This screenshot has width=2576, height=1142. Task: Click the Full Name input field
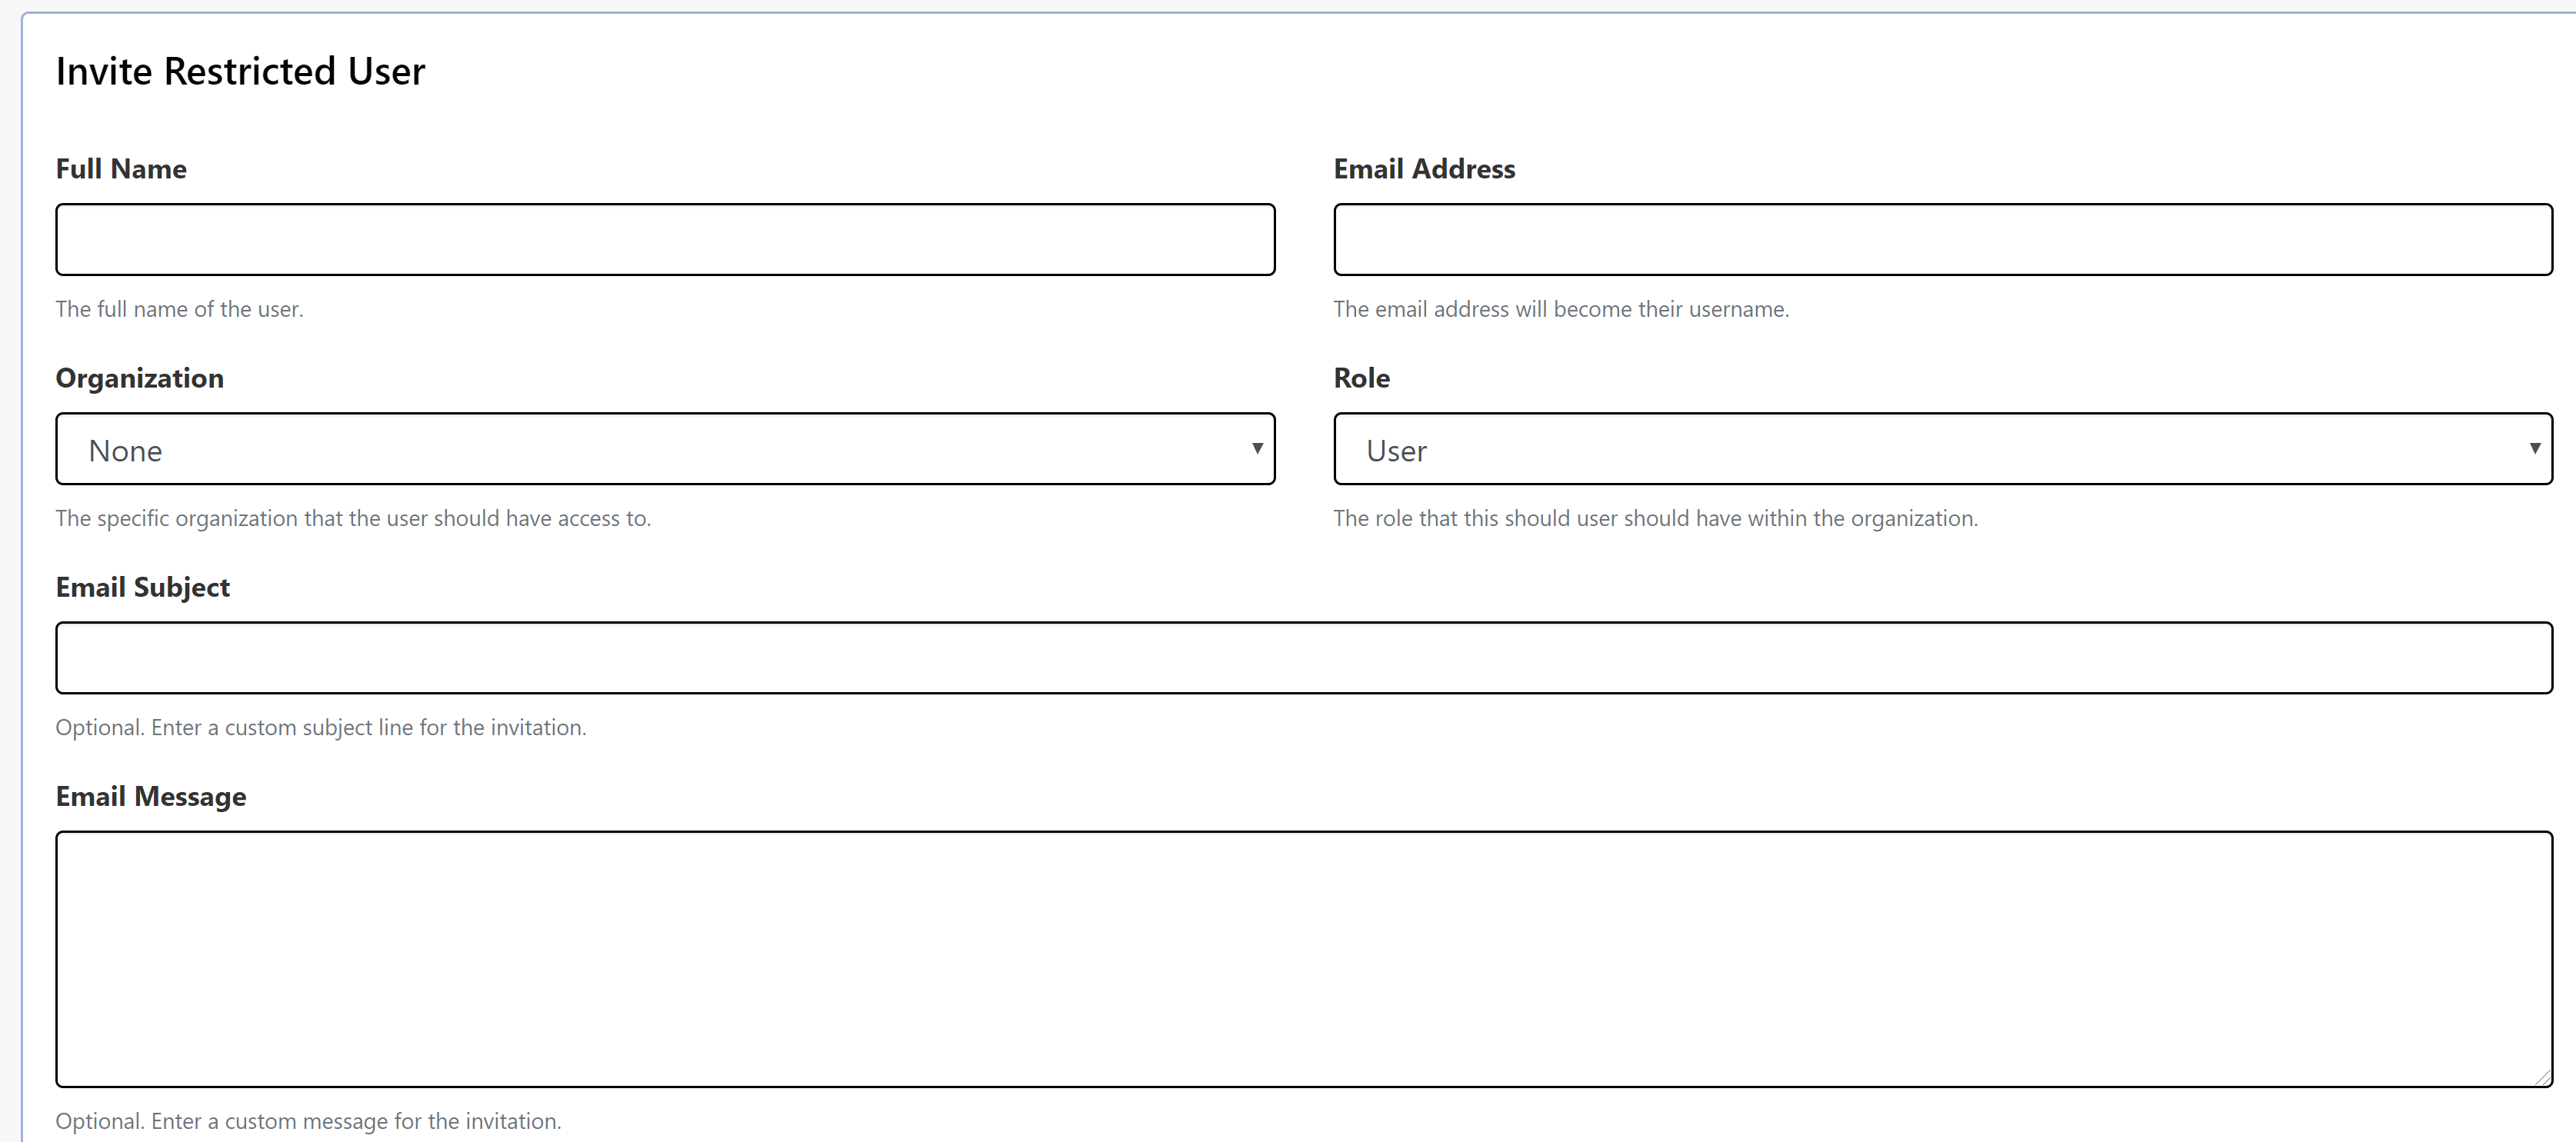(x=665, y=239)
